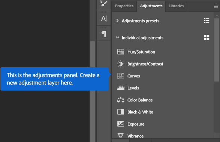Viewport: 220px width, 142px height.
Task: Click the Adjustments panel scroll up arrow
Action: click(217, 16)
